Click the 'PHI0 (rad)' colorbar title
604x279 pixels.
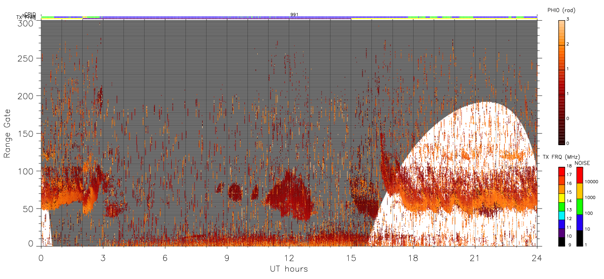[561, 10]
